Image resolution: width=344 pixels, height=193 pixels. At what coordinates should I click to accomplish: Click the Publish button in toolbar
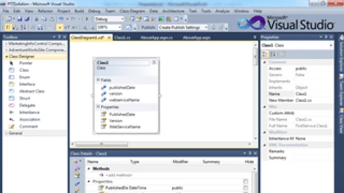(x=148, y=27)
